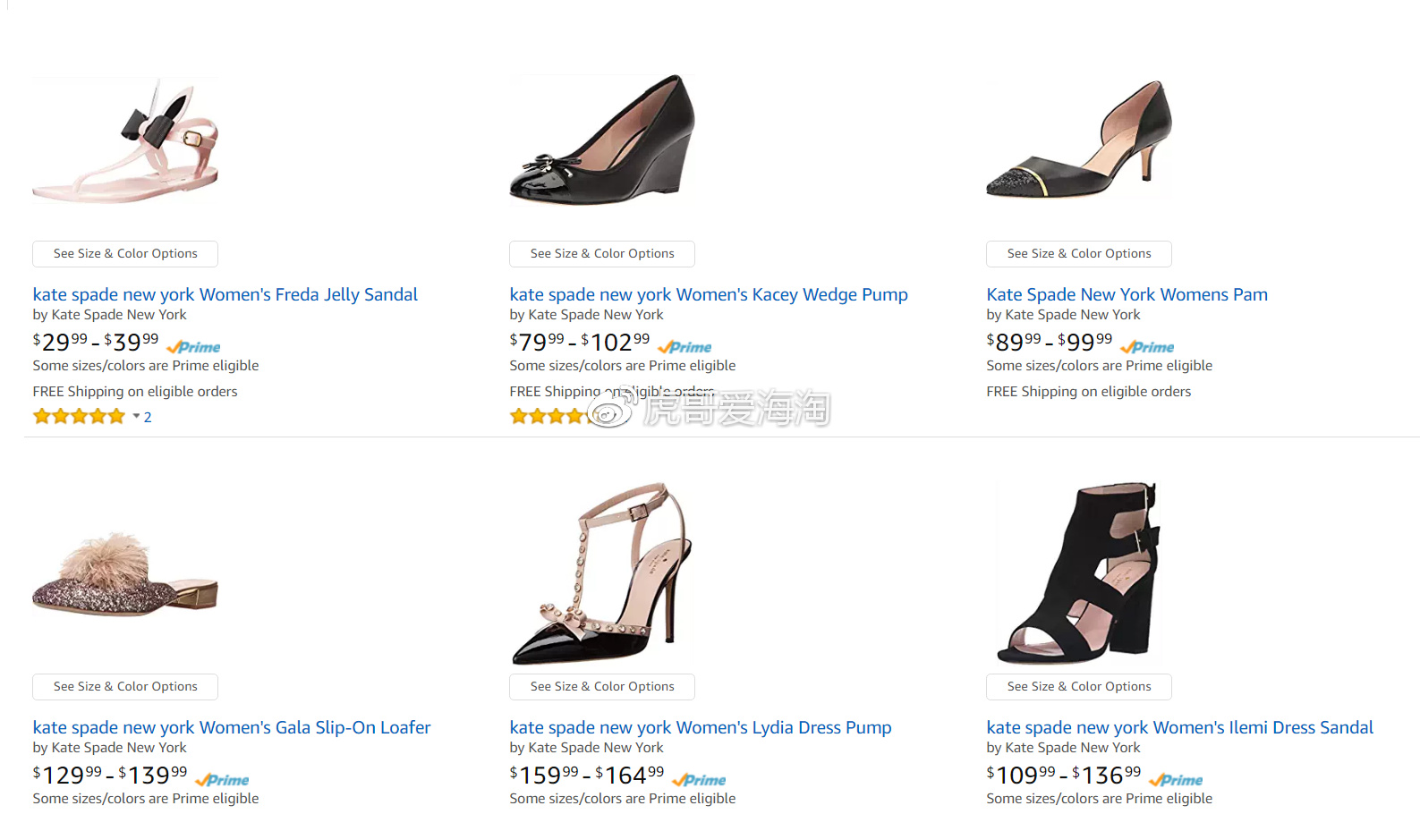Open Size & Color Options for Kacey Wedge Pump

pos(602,254)
